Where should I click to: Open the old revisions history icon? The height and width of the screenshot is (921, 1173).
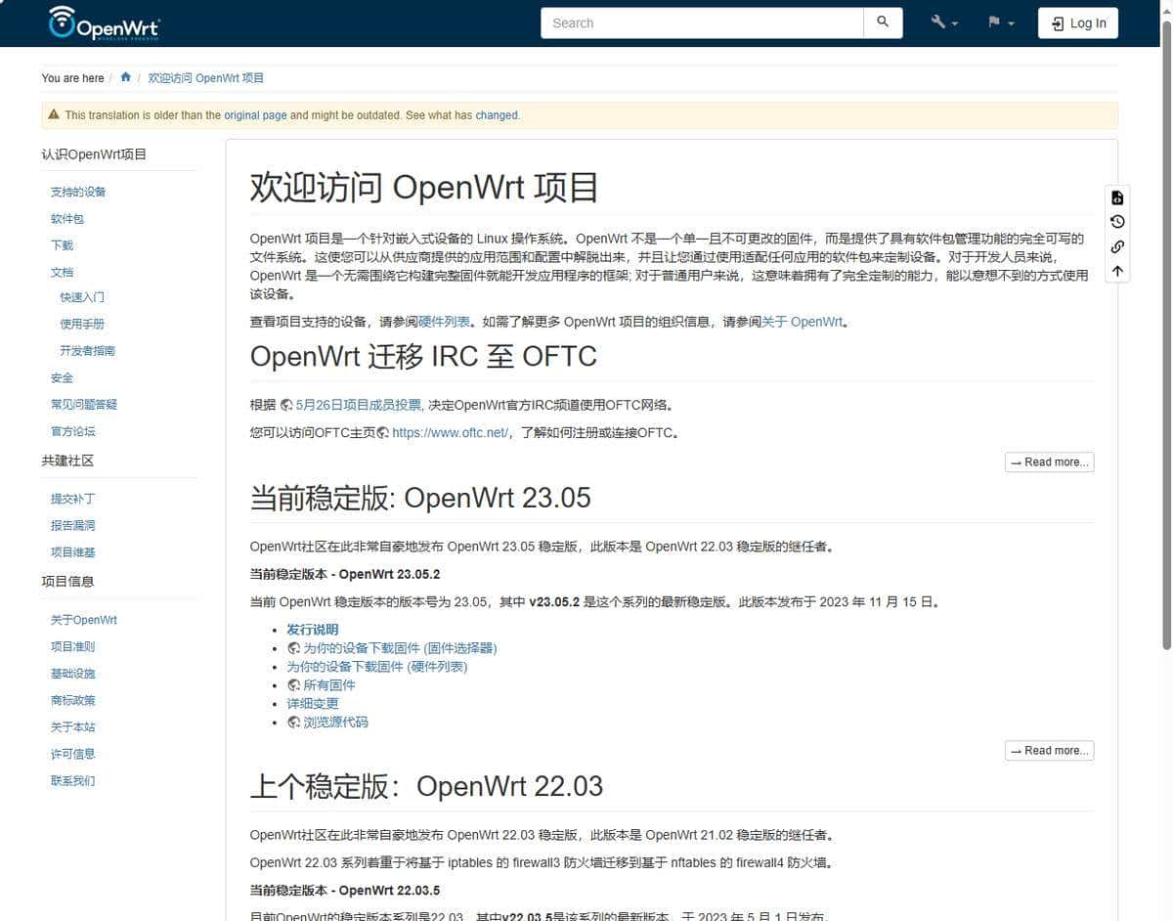tap(1117, 221)
